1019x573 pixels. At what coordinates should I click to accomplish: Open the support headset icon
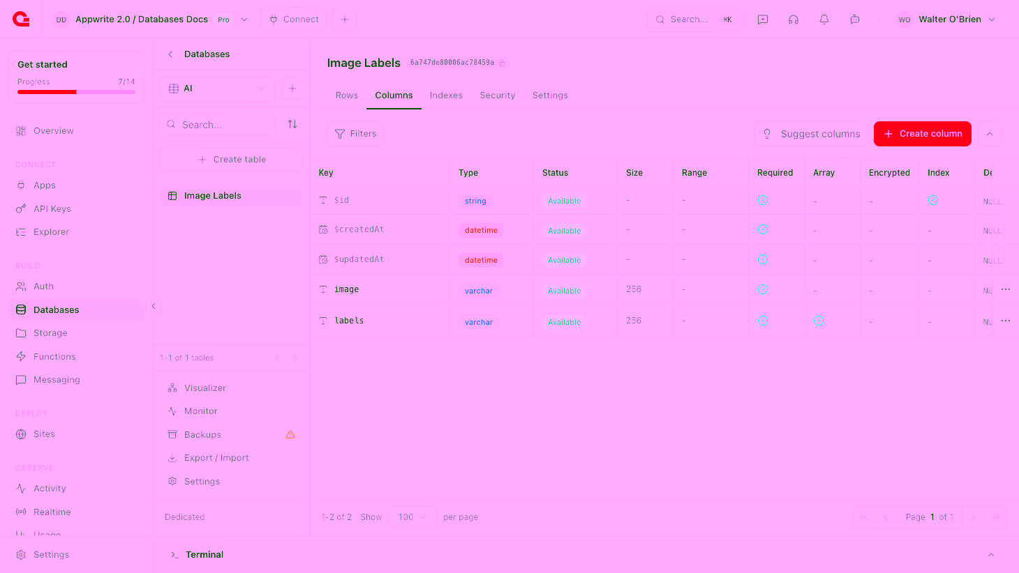pos(794,20)
